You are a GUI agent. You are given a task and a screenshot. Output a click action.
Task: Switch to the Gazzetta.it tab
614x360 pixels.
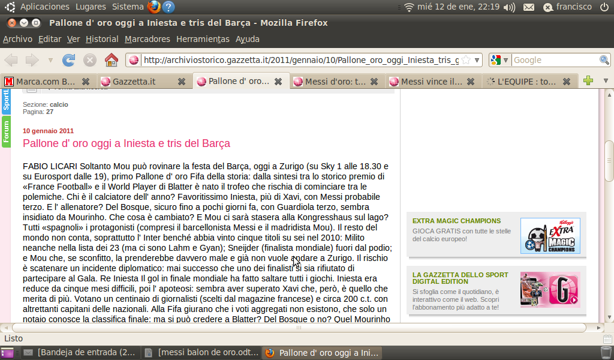coord(134,81)
